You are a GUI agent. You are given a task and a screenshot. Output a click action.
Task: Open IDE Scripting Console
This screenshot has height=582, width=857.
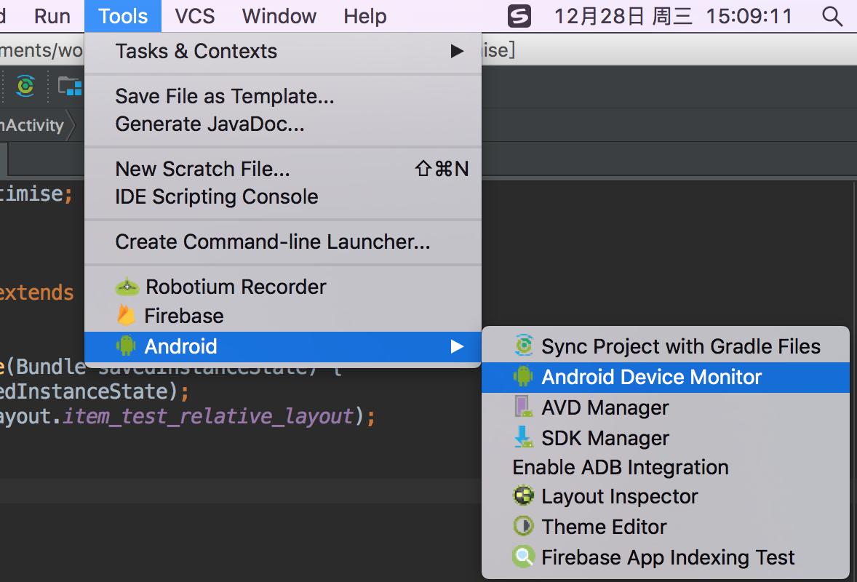216,196
